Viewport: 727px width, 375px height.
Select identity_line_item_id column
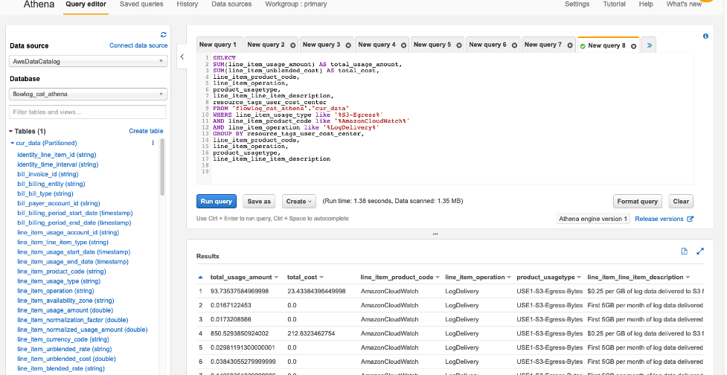click(57, 155)
